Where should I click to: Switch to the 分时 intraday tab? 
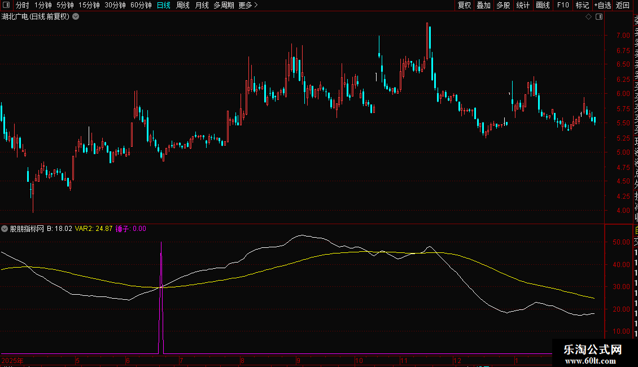pos(22,5)
